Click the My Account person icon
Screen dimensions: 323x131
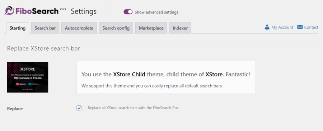tap(267, 27)
